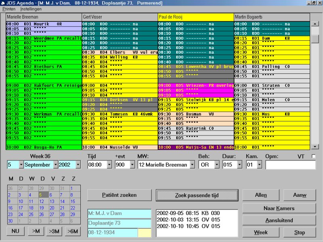This screenshot has height=242, width=323.
Task: Select the Martin Bogaerts column header
Action: (x=272, y=17)
